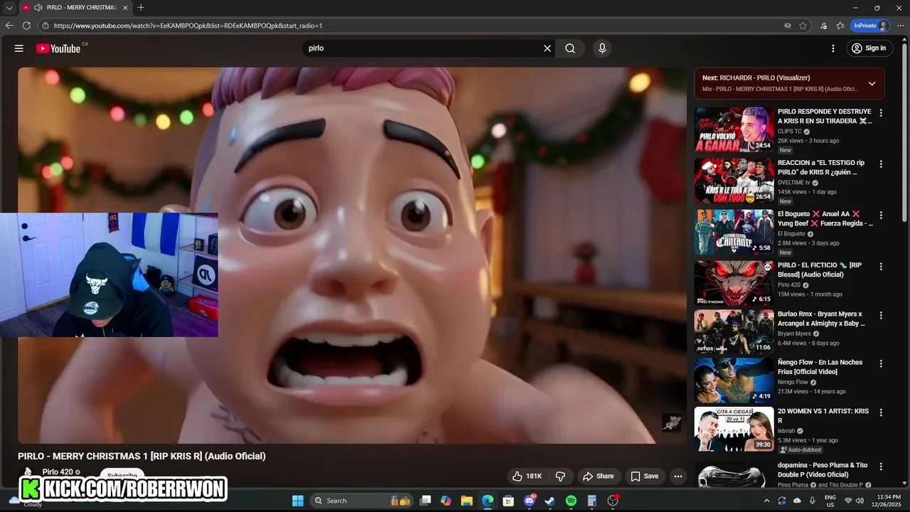This screenshot has width=910, height=512.
Task: Open options for Burlao Rmx video
Action: click(881, 315)
